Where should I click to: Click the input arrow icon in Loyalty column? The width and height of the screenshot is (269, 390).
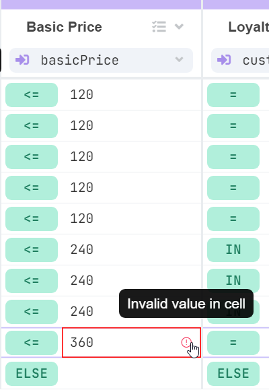coord(224,60)
